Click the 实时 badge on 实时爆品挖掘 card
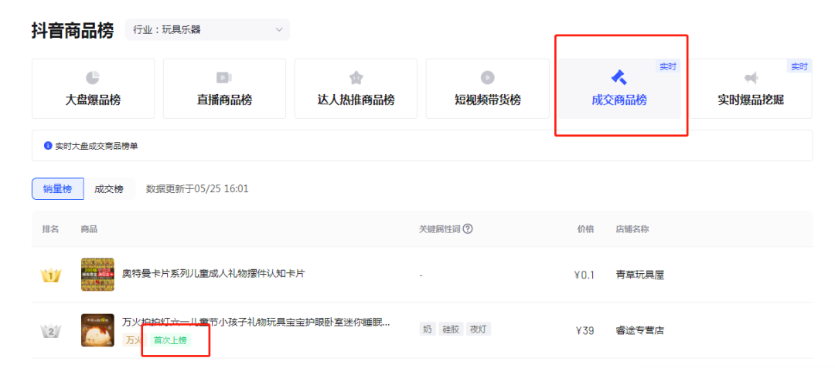The height and width of the screenshot is (368, 835). [799, 66]
